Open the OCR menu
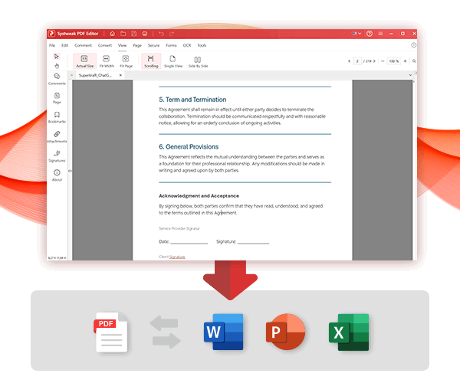 187,45
